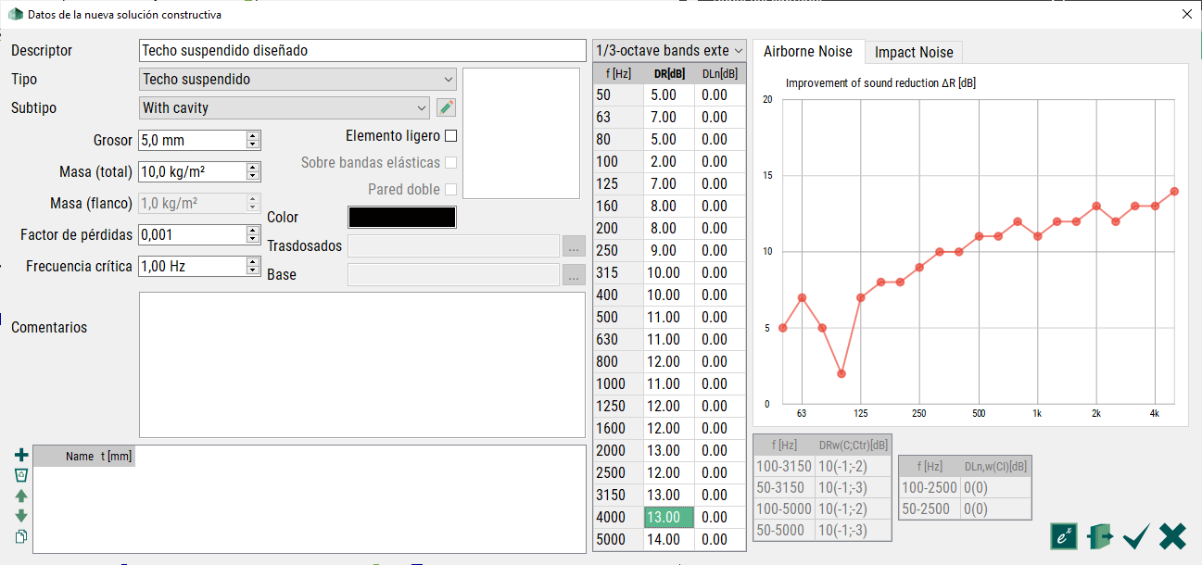Viewport: 1202px width, 565px height.
Task: Switch to the Impact Noise tab
Action: pos(914,52)
